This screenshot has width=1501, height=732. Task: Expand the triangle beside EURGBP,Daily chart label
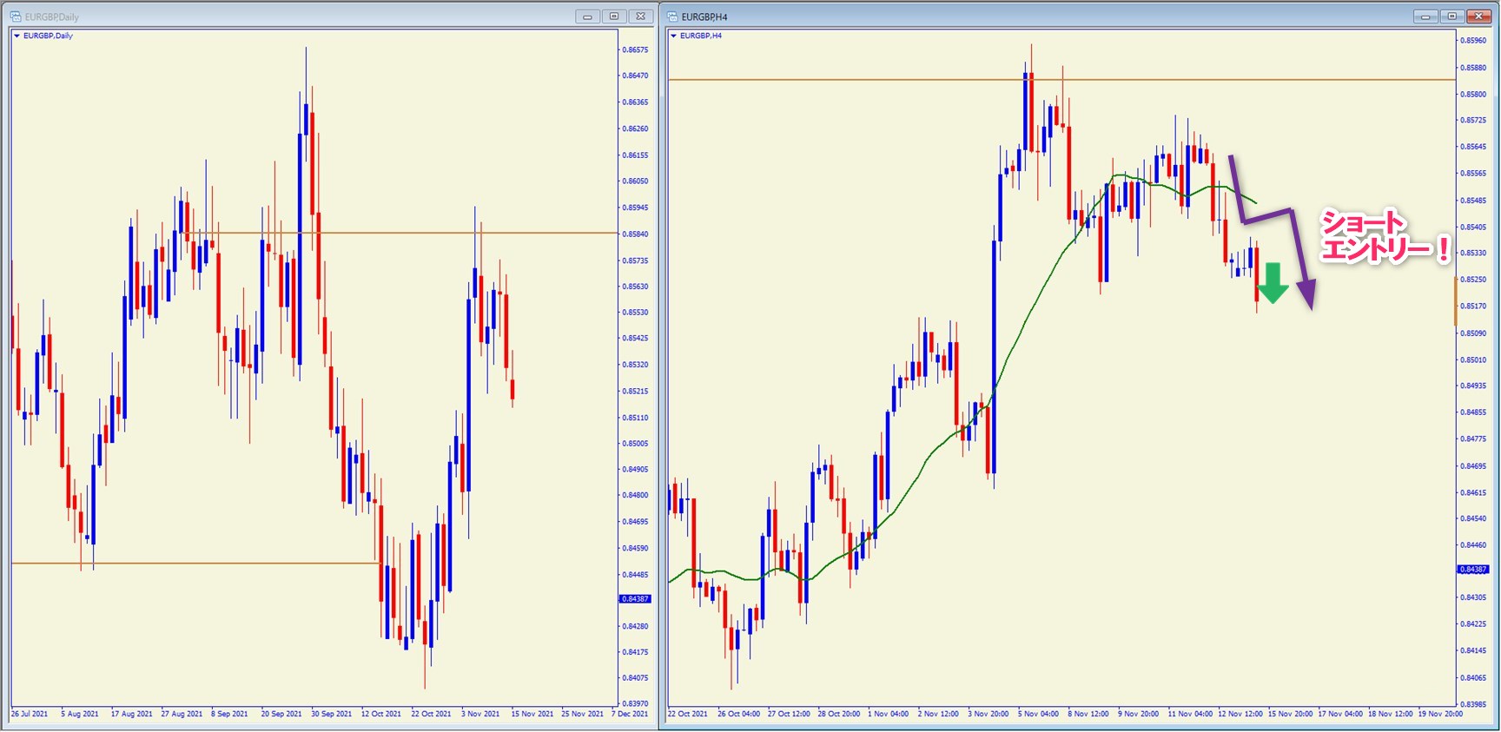pos(17,36)
